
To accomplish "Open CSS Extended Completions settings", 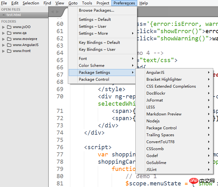I will 174,86.
